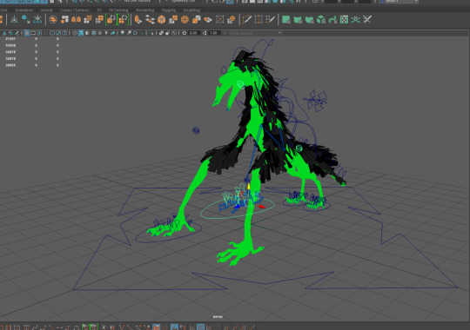Click the caged box shelf icon
Screen dimensions: 470x330
pos(219,20)
